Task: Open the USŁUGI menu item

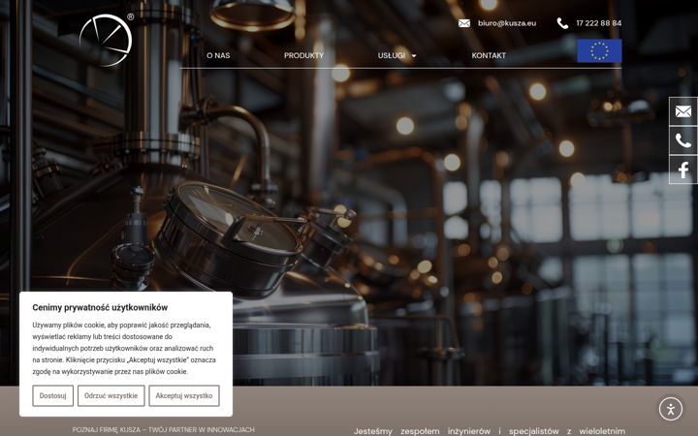Action: 392,55
